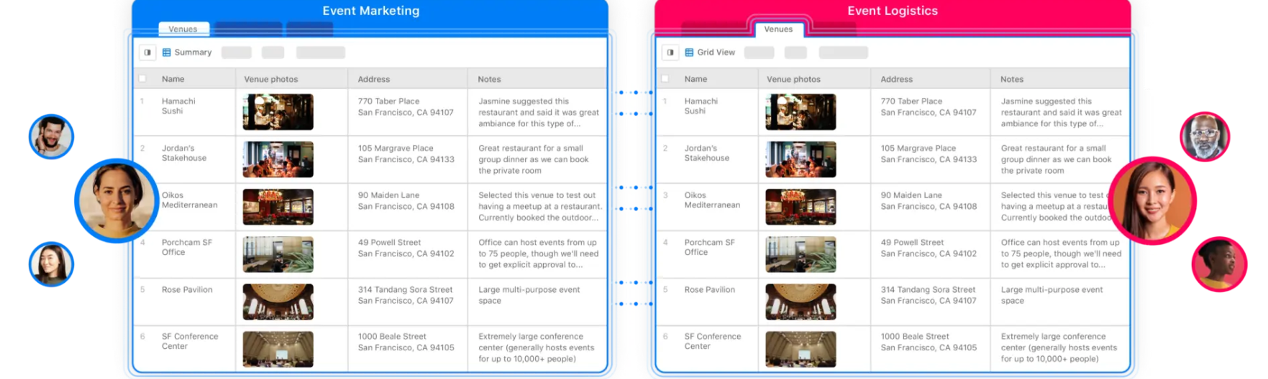Open Porchcam SF Office photo in Event Marketing
Screen dimensions: 1268x379
[278, 254]
